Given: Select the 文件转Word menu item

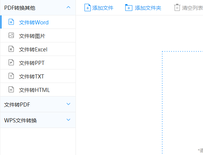Looking at the screenshot, I should tap(38, 22).
